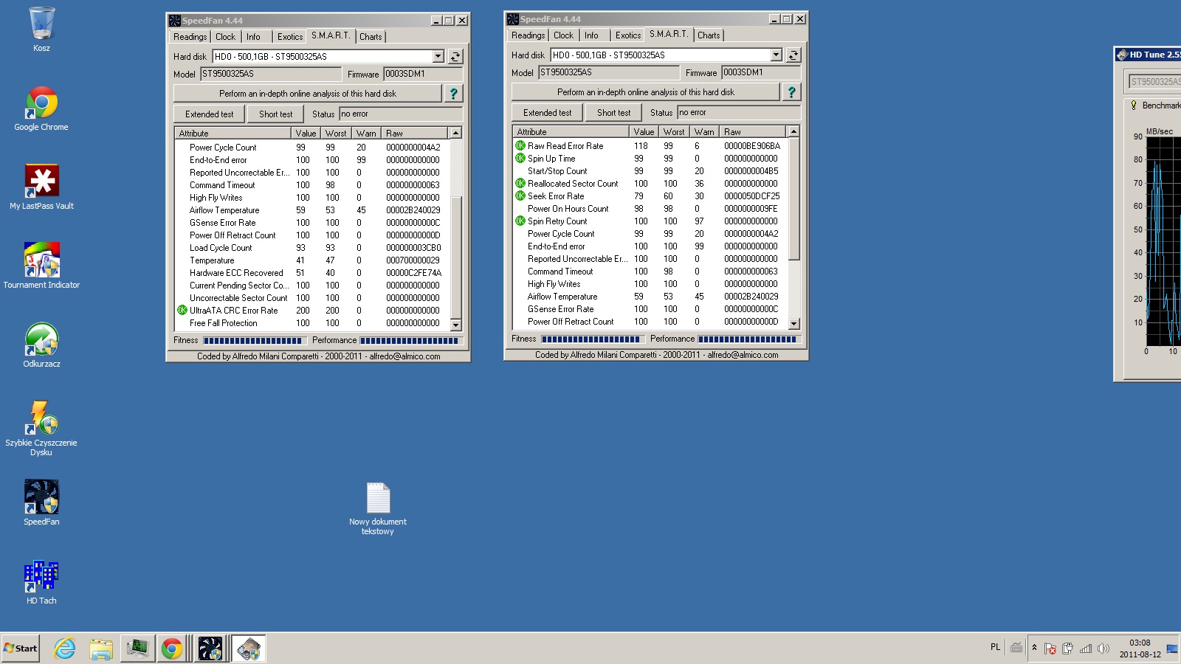
Task: Click the refresh icon in right SpeedFan window
Action: point(793,55)
